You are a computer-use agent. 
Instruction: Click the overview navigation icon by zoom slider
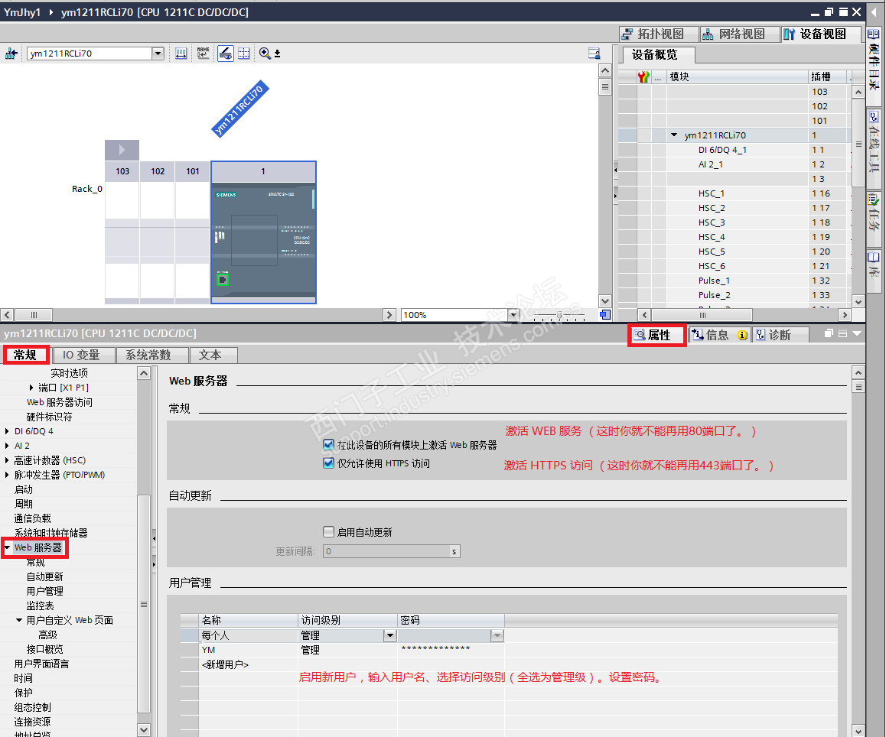click(605, 314)
